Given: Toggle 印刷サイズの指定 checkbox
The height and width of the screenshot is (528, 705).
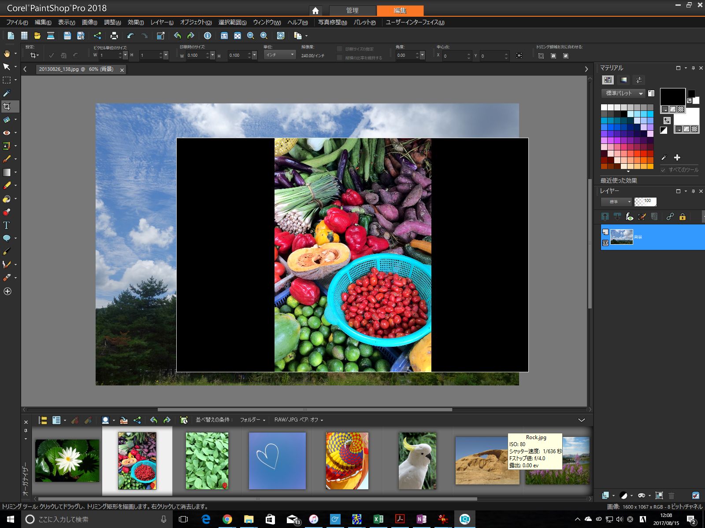Looking at the screenshot, I should point(339,49).
